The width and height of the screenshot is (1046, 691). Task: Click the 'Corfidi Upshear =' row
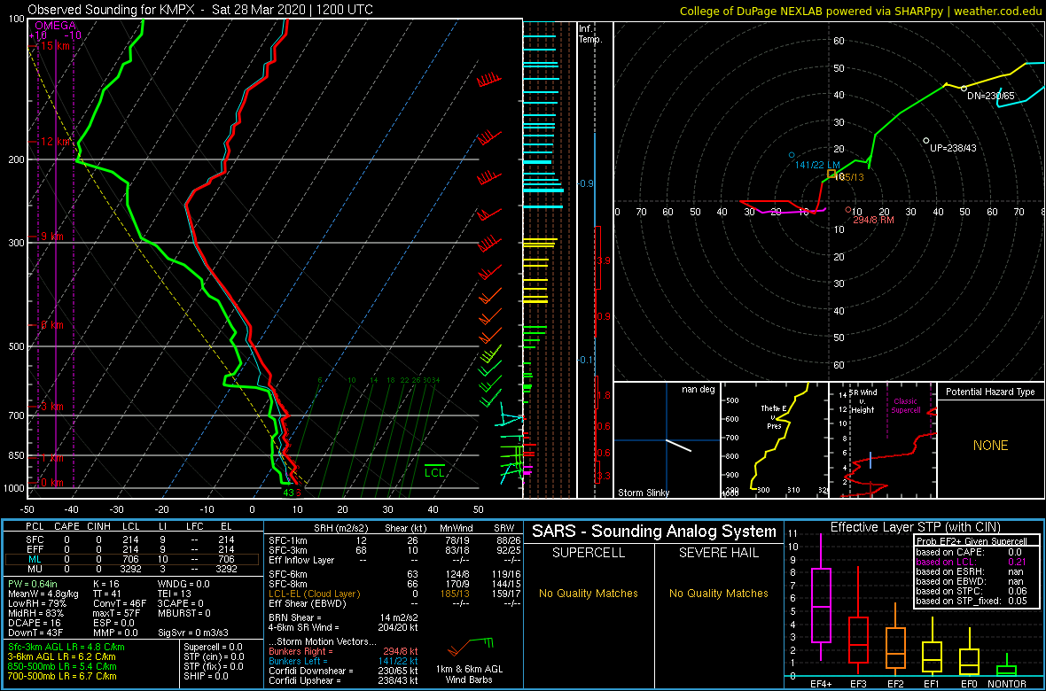click(343, 680)
